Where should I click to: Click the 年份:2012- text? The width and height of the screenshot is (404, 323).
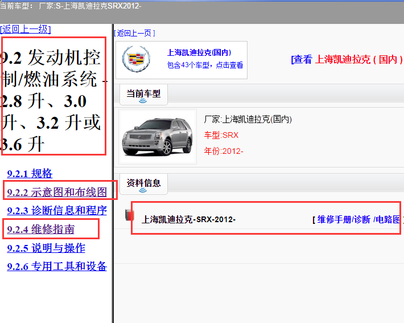(x=224, y=151)
